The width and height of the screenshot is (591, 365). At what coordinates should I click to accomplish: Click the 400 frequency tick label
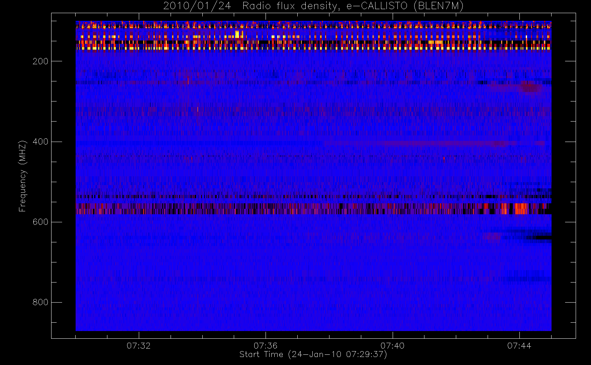(x=40, y=142)
